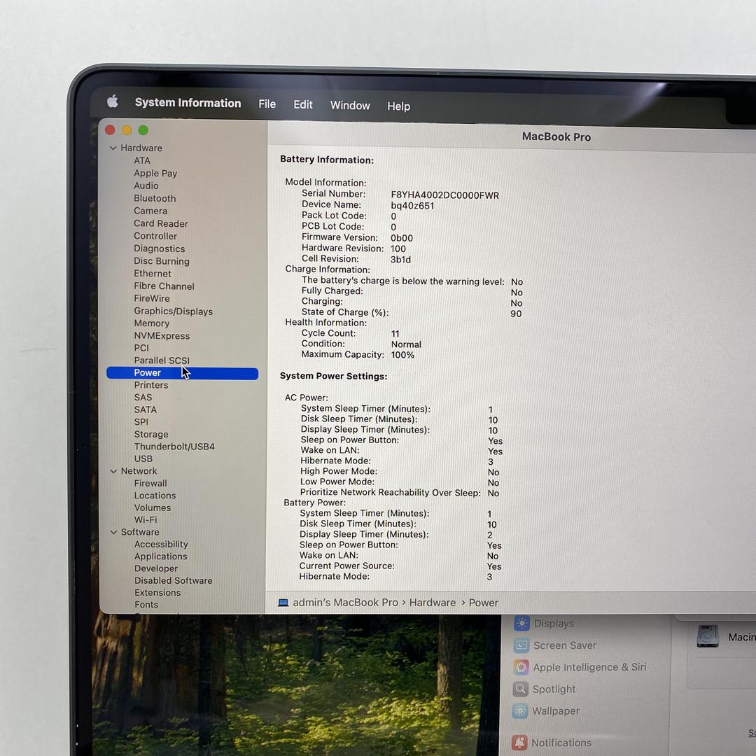Open Wallpaper in System Settings sidebar
756x756 pixels.
[547, 711]
